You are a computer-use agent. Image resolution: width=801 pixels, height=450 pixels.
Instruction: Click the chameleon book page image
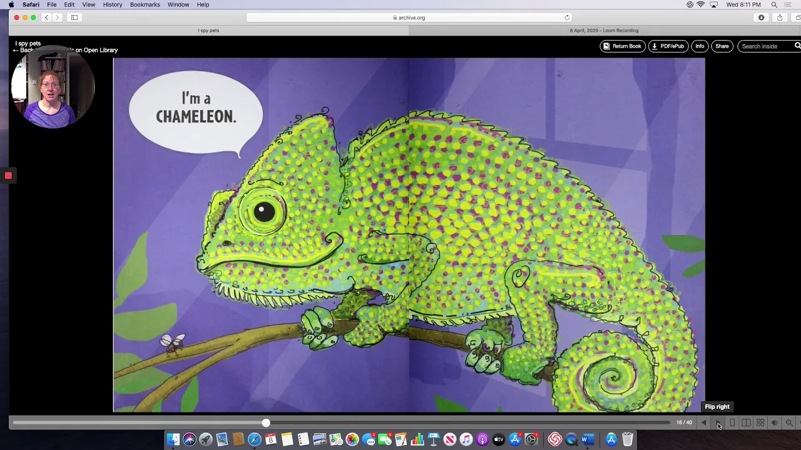(x=409, y=235)
